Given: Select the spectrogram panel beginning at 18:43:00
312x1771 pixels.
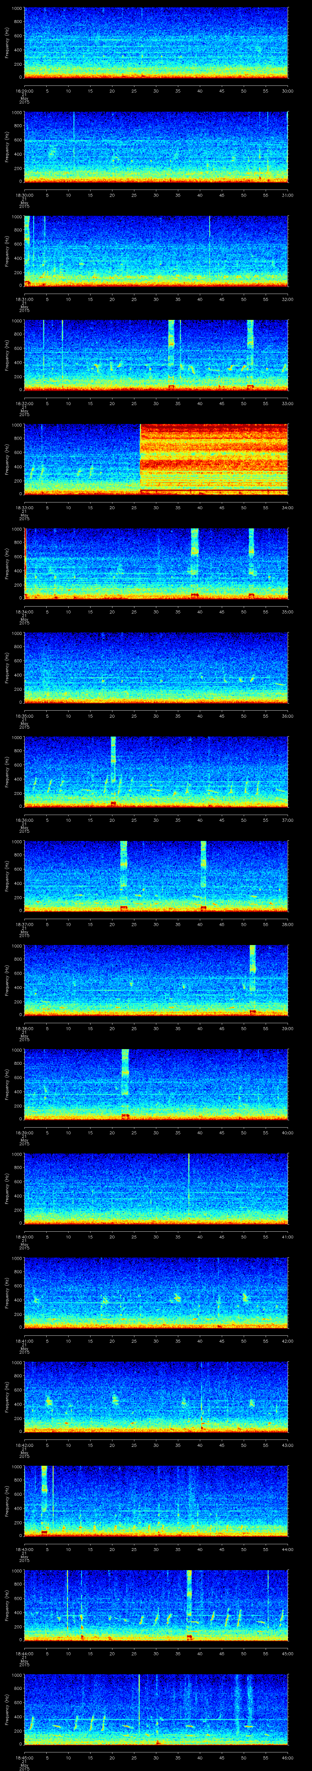Looking at the screenshot, I should coord(156,1501).
